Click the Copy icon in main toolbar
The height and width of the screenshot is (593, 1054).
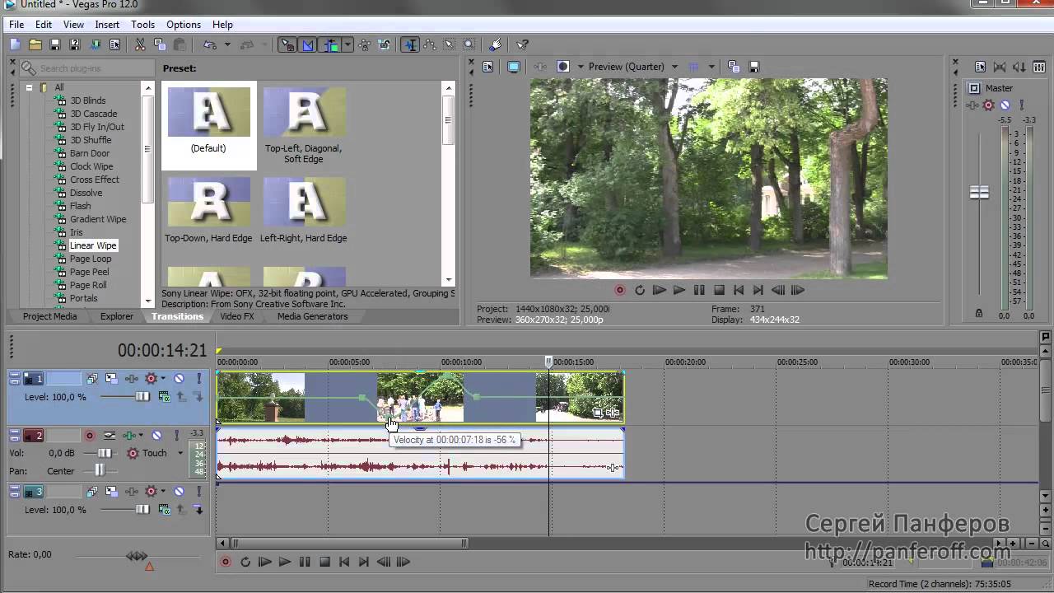[x=160, y=44]
